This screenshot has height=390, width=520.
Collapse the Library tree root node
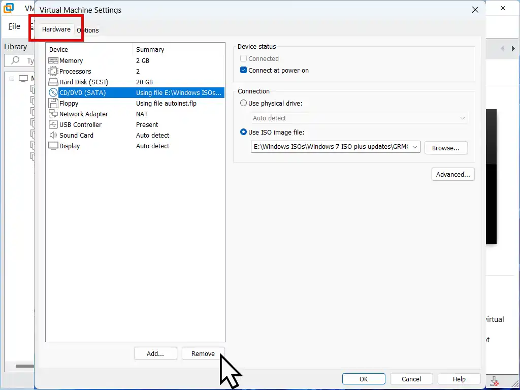[x=12, y=79]
